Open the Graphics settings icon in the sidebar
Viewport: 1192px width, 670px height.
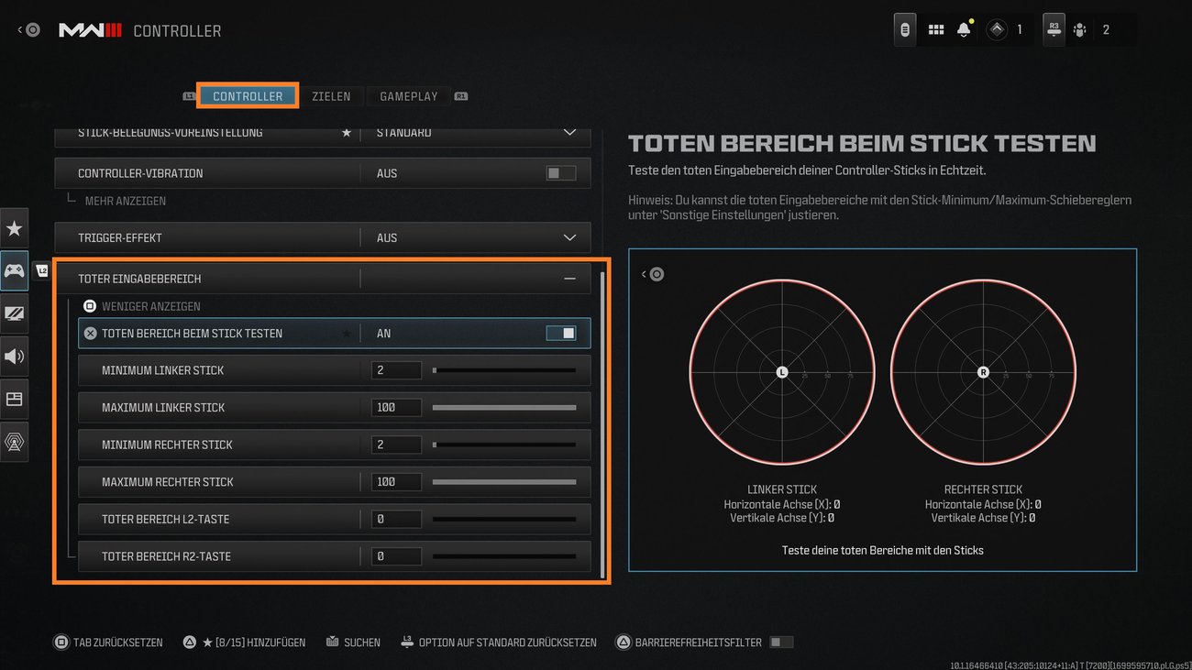click(15, 313)
